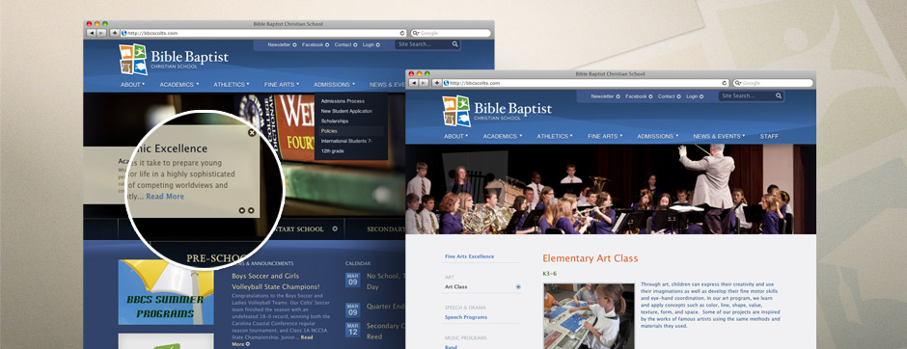Expand NEWS & EVENTS menu in right window
The width and height of the screenshot is (907, 349).
tap(719, 136)
